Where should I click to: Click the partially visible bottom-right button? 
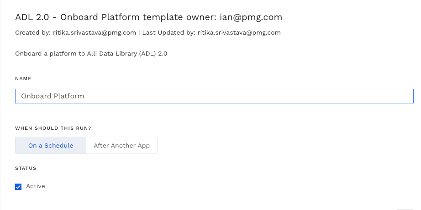coord(405,209)
